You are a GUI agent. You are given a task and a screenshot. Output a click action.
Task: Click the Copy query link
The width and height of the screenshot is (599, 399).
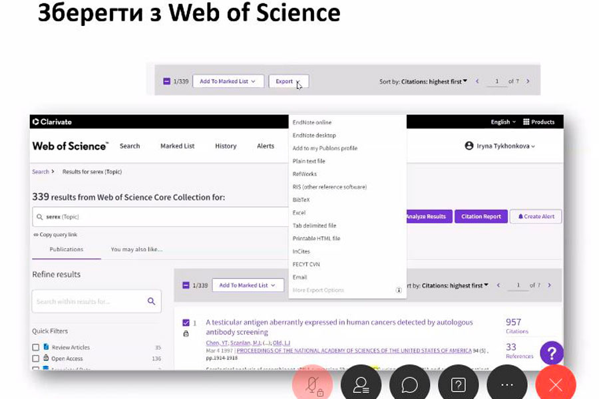pos(55,235)
